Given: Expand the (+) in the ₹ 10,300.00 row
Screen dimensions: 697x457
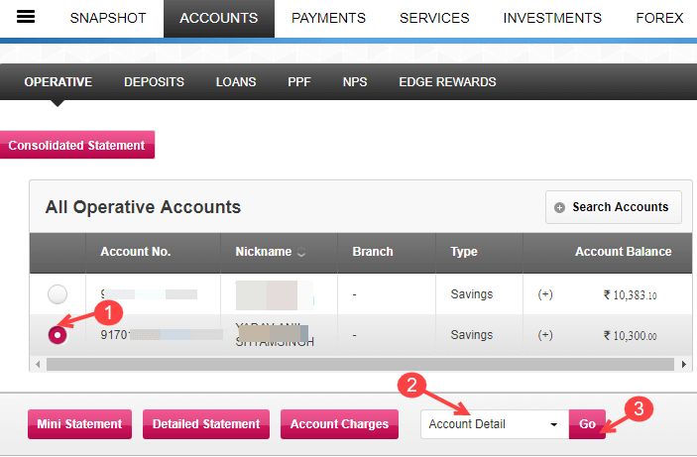Looking at the screenshot, I should pos(545,335).
